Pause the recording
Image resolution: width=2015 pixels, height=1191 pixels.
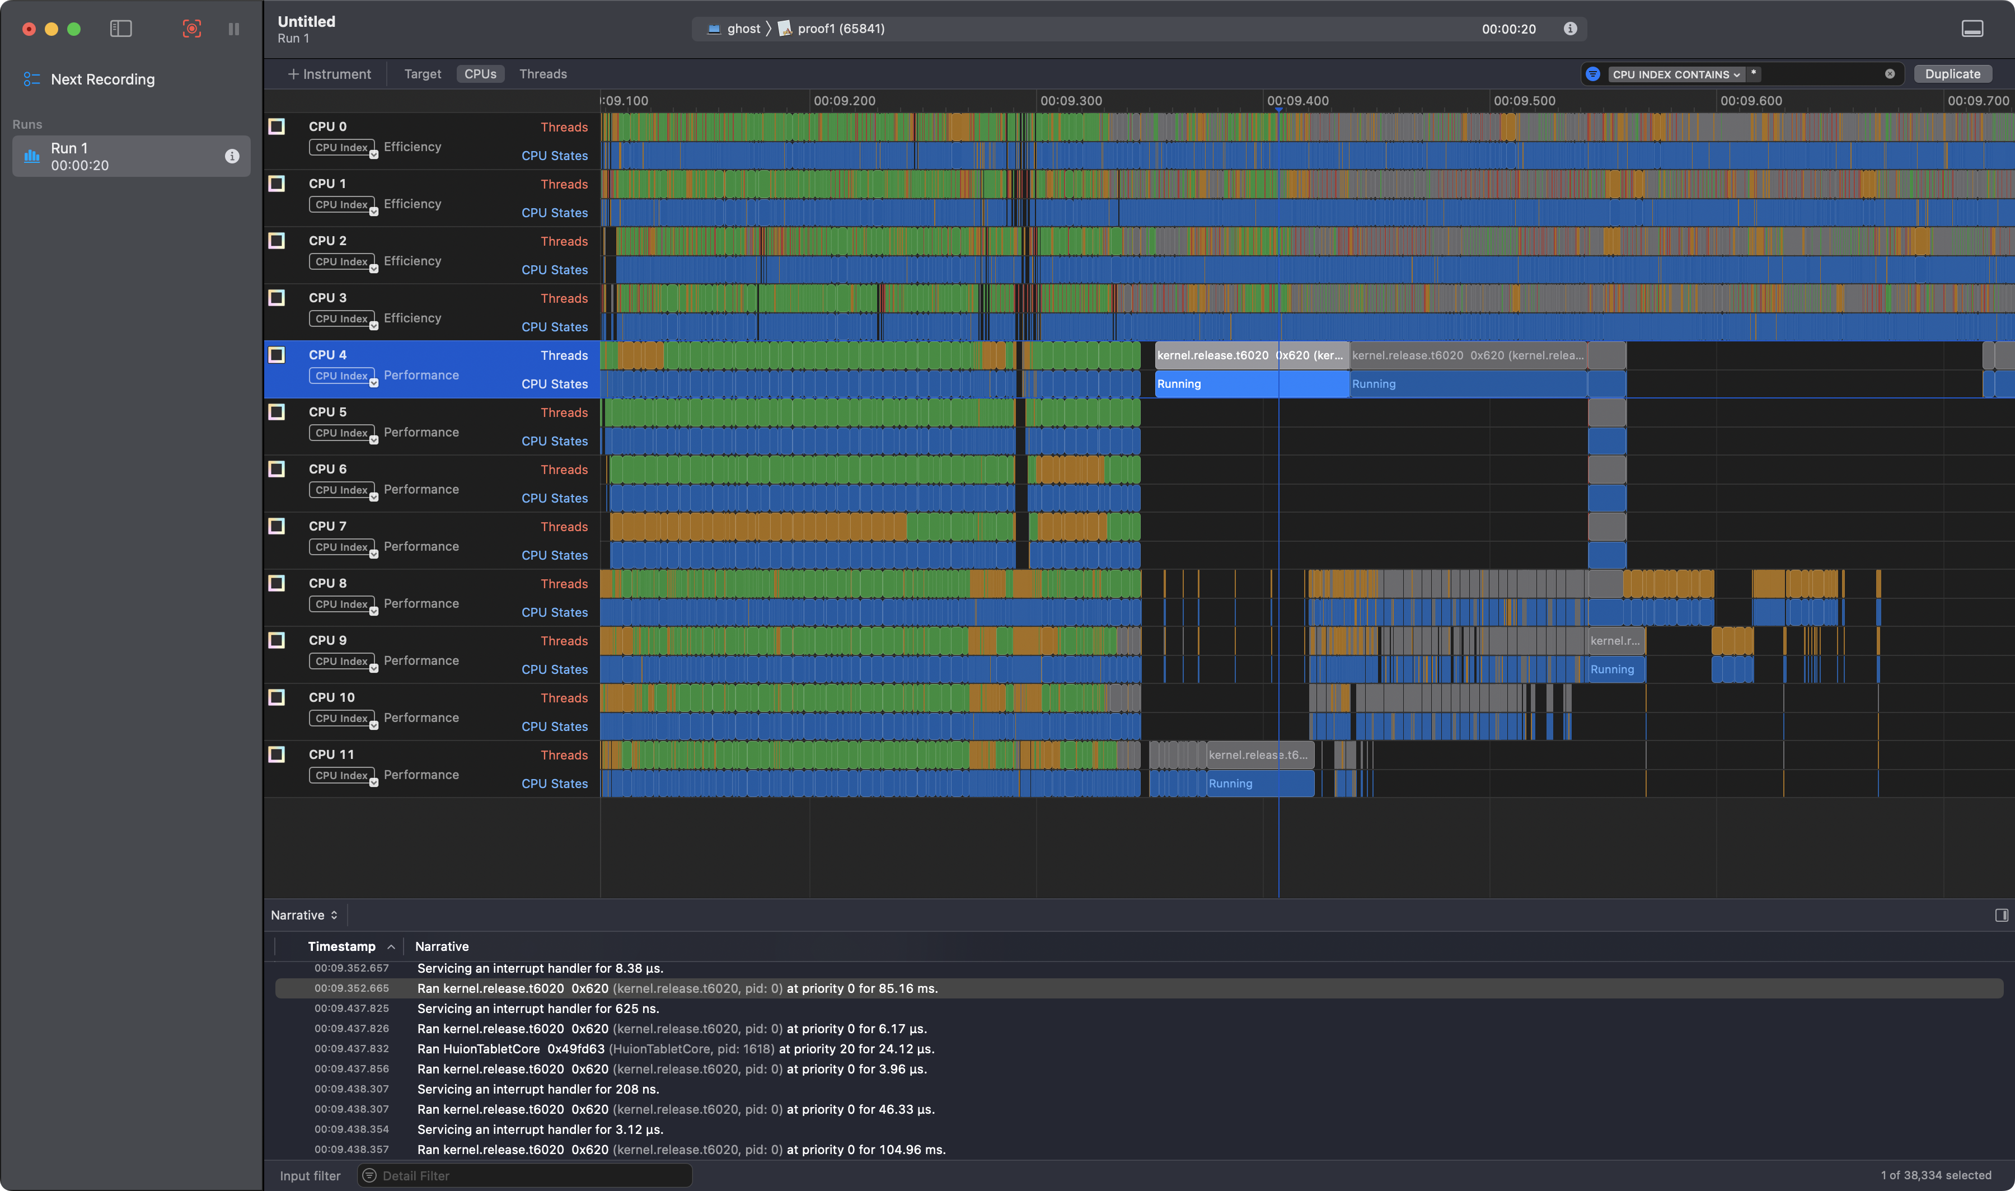click(x=233, y=29)
